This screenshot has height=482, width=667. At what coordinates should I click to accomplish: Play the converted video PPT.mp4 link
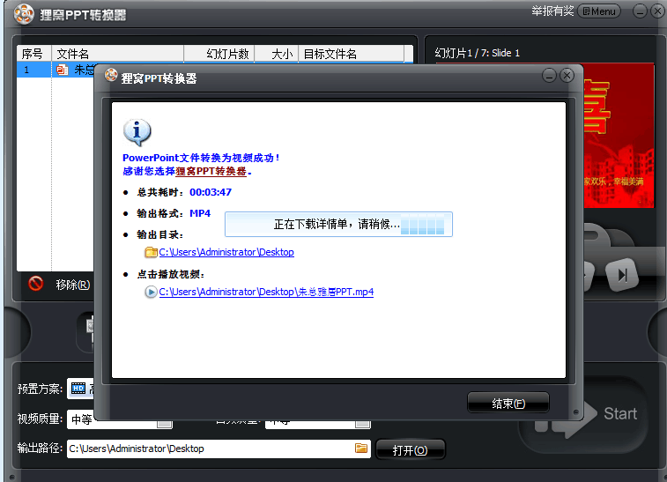point(266,292)
